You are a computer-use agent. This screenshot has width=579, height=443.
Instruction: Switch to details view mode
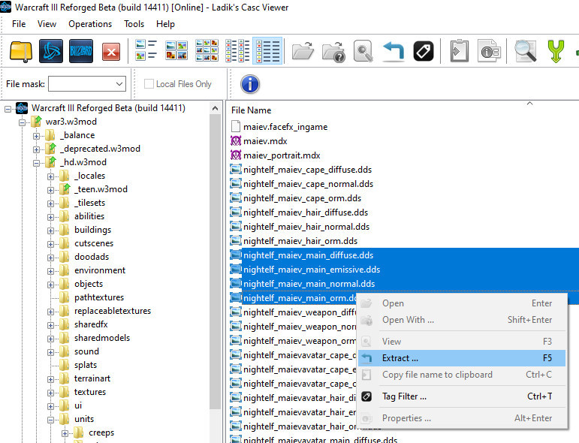(267, 50)
